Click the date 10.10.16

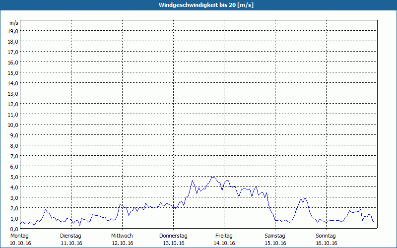(x=20, y=243)
